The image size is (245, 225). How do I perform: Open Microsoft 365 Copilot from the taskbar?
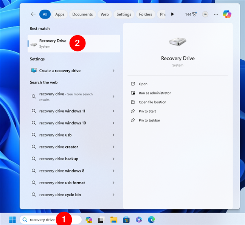[x=139, y=220]
